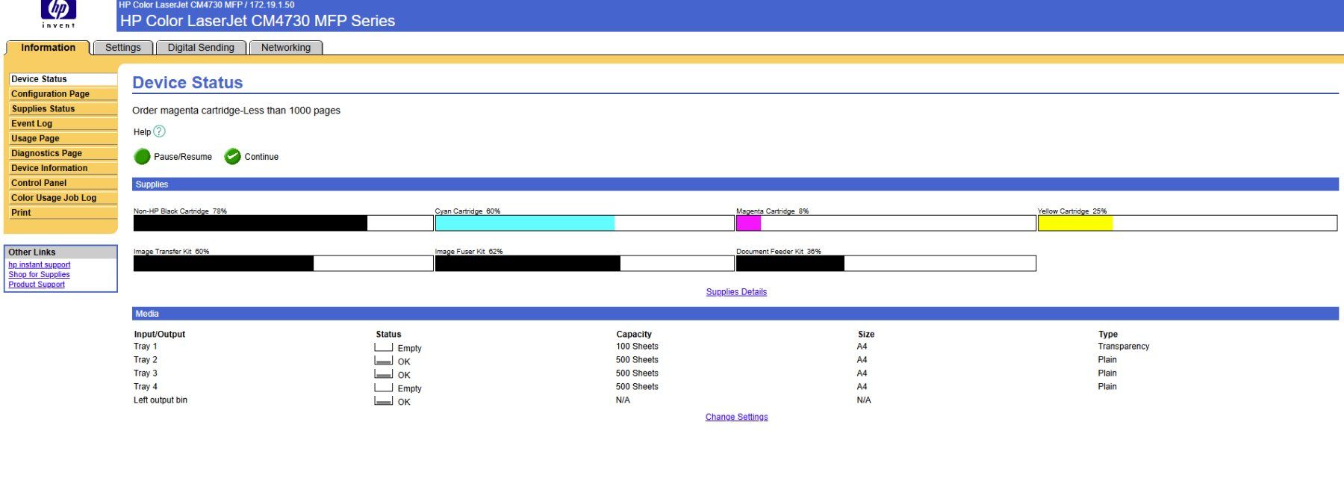
Task: Click the Yellow Cartridge level bar
Action: pyautogui.click(x=1187, y=223)
